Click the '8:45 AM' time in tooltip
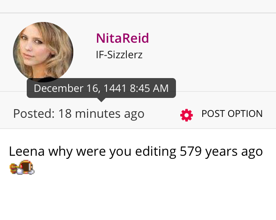Screen dimensions: 276x220 (x=149, y=88)
